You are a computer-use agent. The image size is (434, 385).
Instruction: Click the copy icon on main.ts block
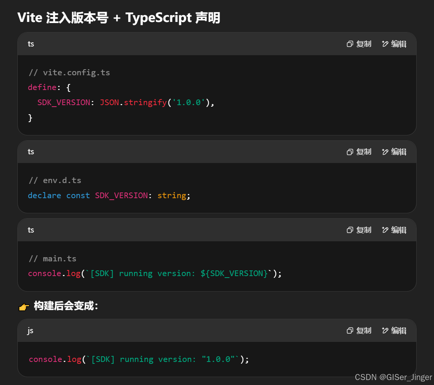[350, 230]
